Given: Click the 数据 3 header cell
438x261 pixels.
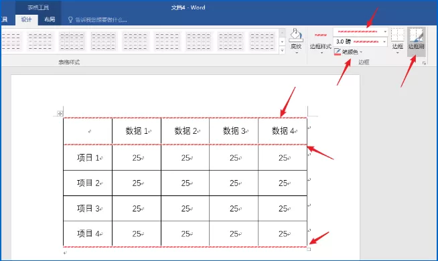Looking at the screenshot, I should click(234, 131).
